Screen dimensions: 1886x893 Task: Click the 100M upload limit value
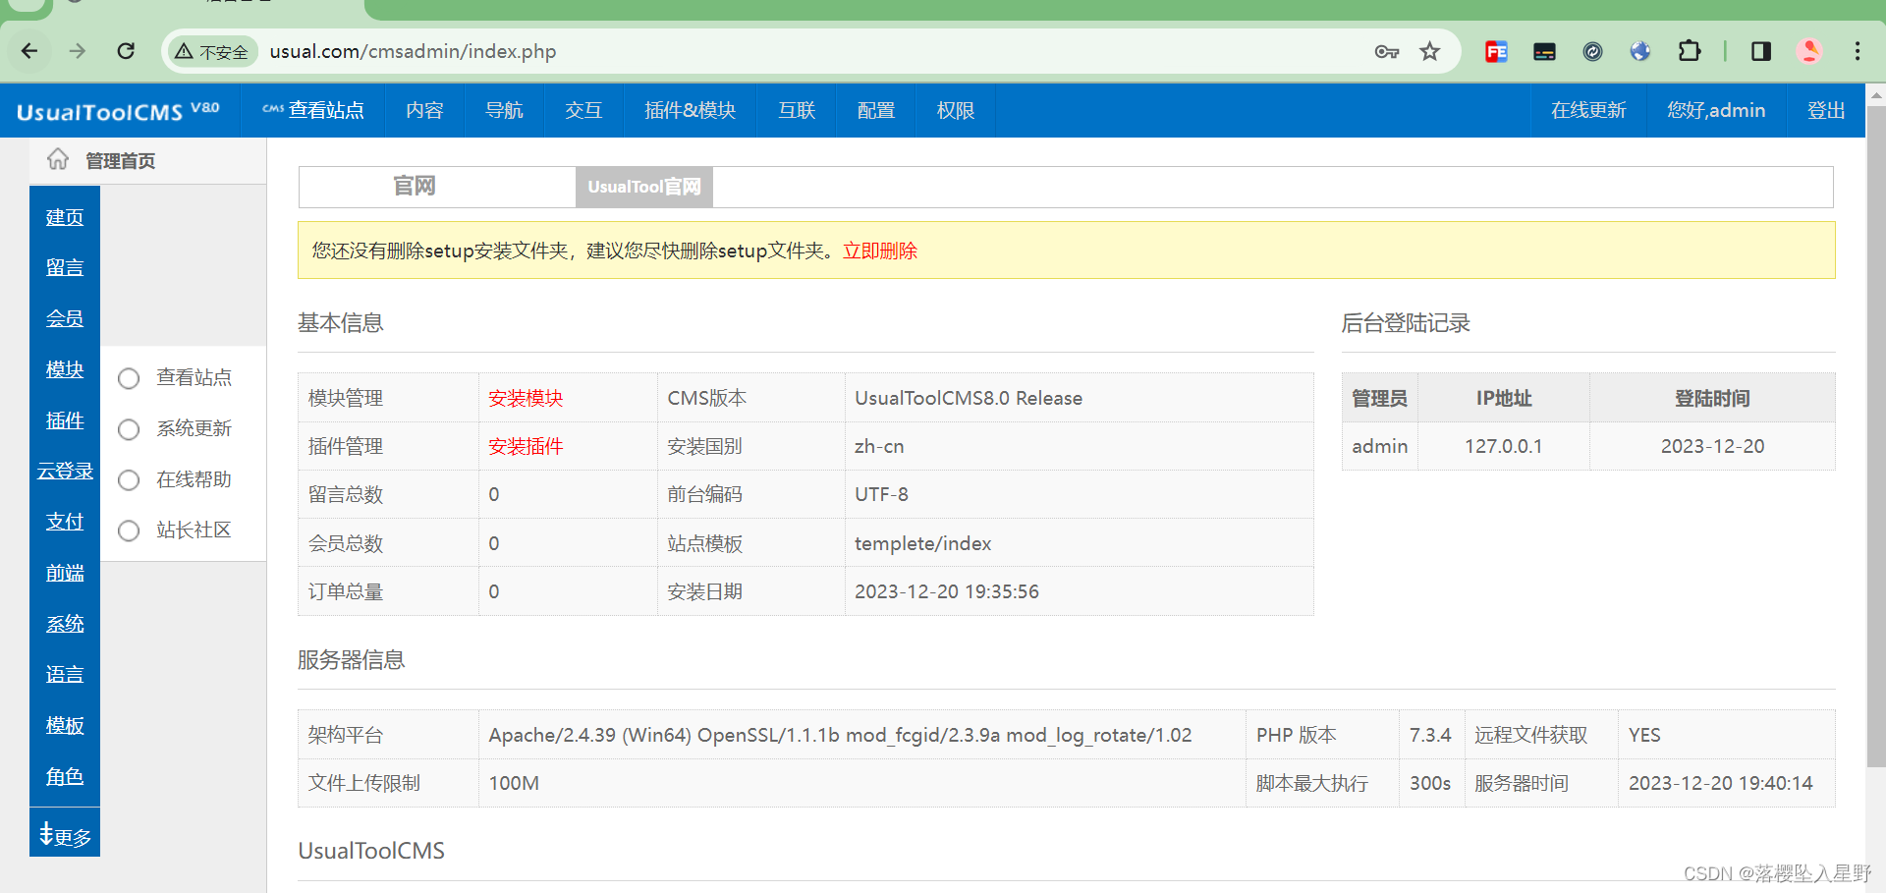(x=514, y=783)
